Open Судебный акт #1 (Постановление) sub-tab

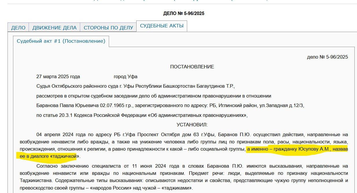tap(61, 41)
